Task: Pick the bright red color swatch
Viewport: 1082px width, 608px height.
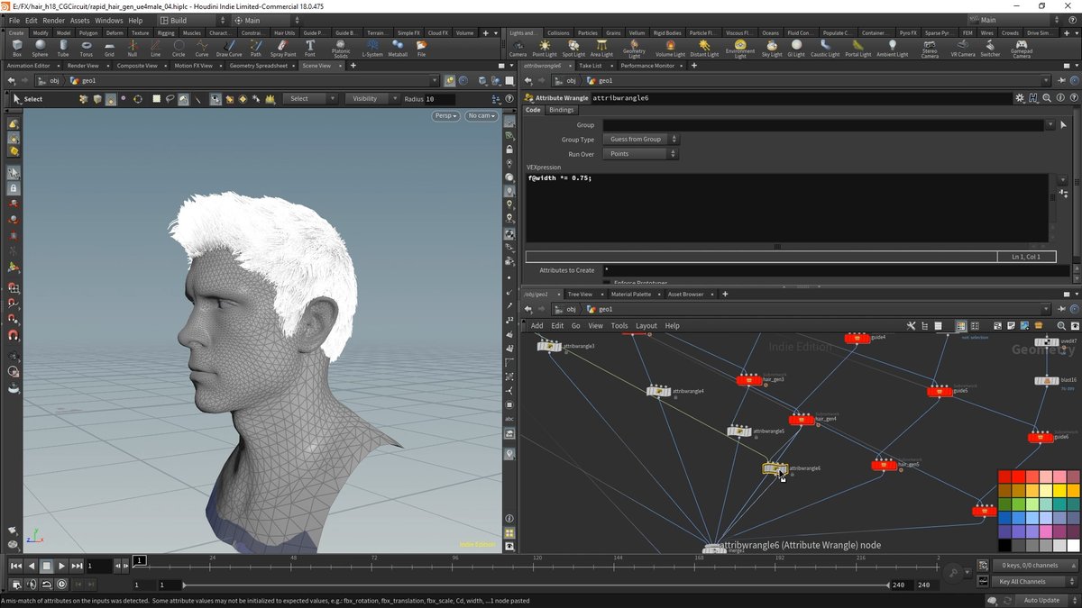Action: 1018,476
